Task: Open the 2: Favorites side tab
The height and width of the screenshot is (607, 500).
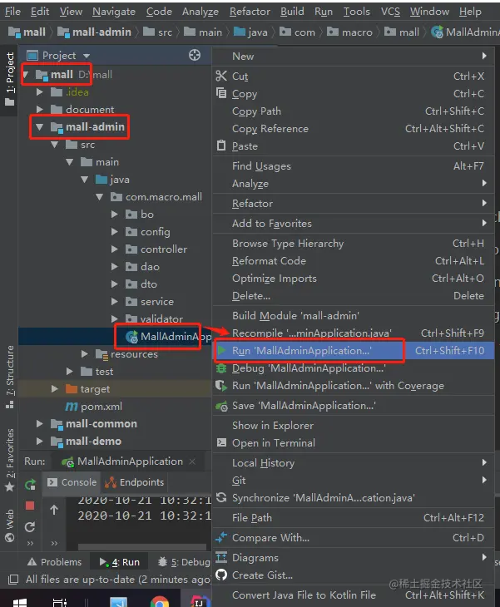Action: point(10,460)
